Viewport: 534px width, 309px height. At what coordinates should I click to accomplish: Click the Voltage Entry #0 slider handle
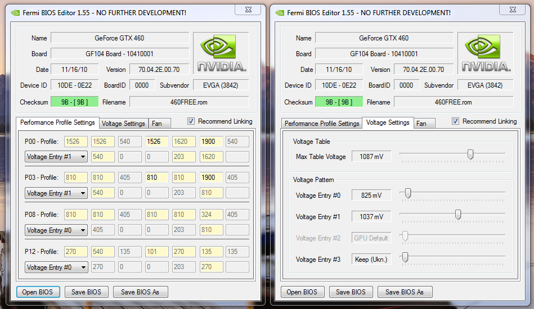tap(407, 193)
